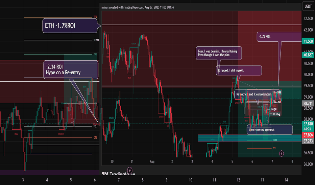Click the 42.500 price scale value
The image size is (315, 185).
[x=308, y=18]
